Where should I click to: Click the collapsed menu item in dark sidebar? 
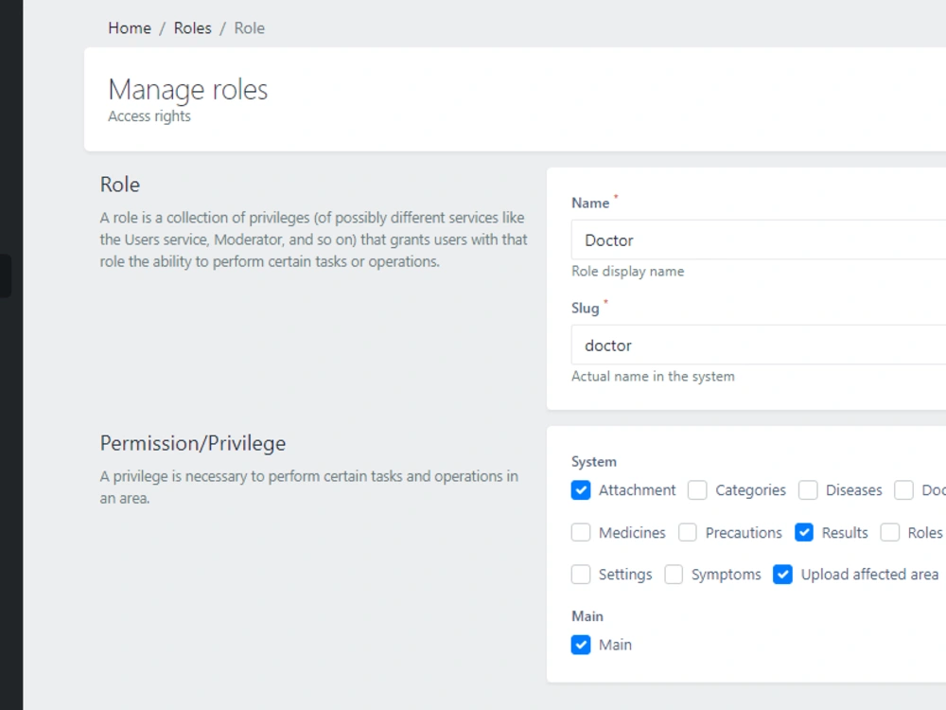(x=5, y=275)
